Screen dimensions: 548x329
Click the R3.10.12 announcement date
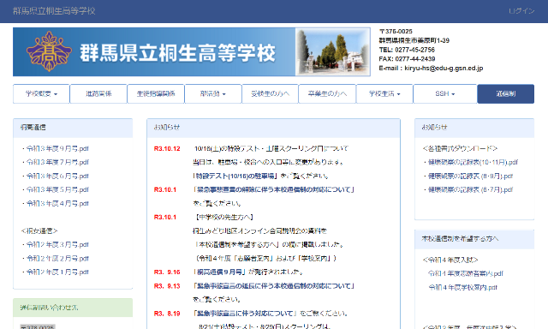[x=167, y=148]
